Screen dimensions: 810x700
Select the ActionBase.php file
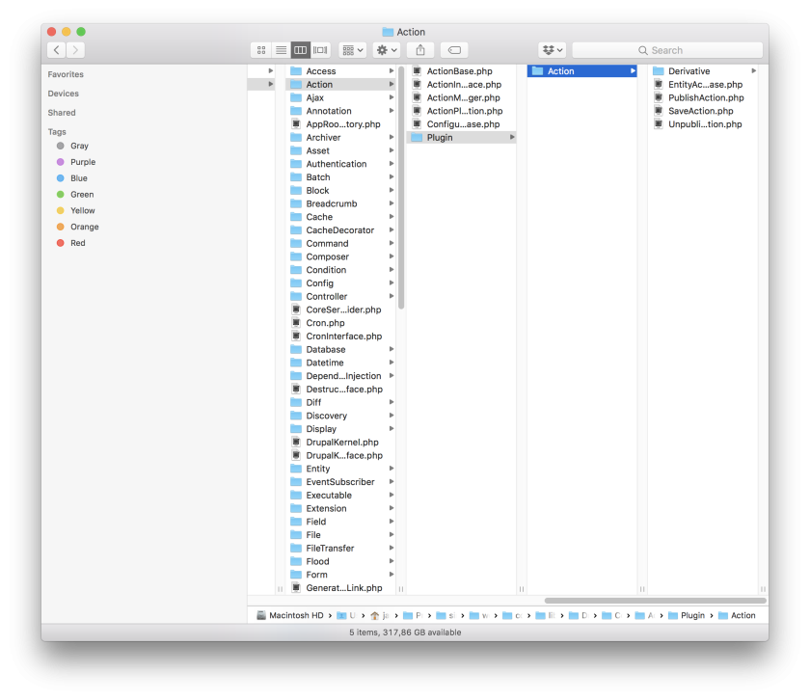[x=459, y=71]
